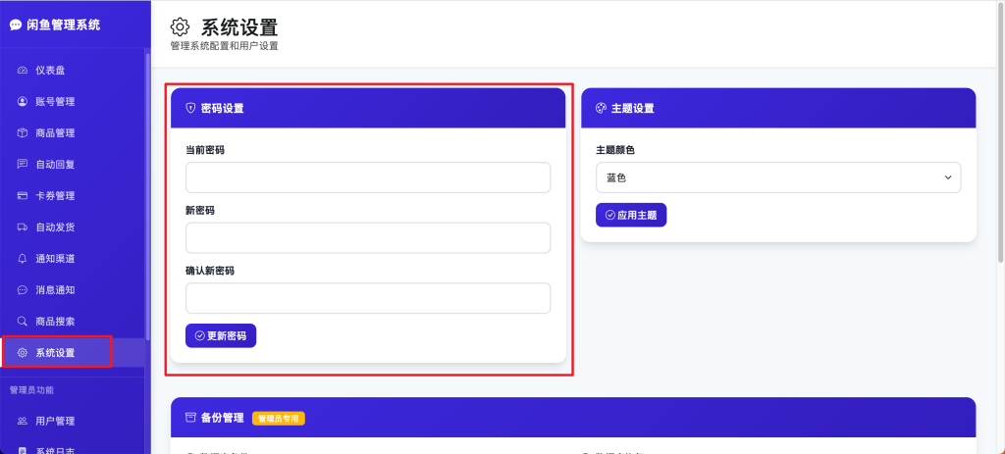The height and width of the screenshot is (454, 1005).
Task: Open 消息通知 menu item
Action: pyautogui.click(x=55, y=290)
